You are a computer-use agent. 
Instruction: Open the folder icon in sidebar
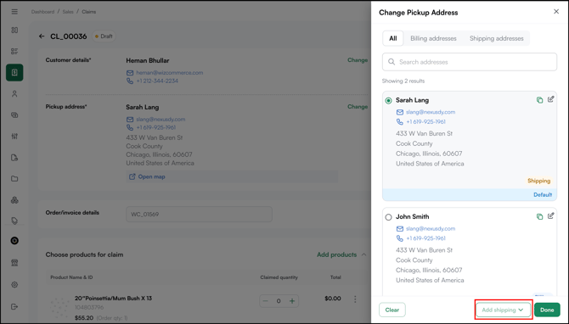click(14, 179)
